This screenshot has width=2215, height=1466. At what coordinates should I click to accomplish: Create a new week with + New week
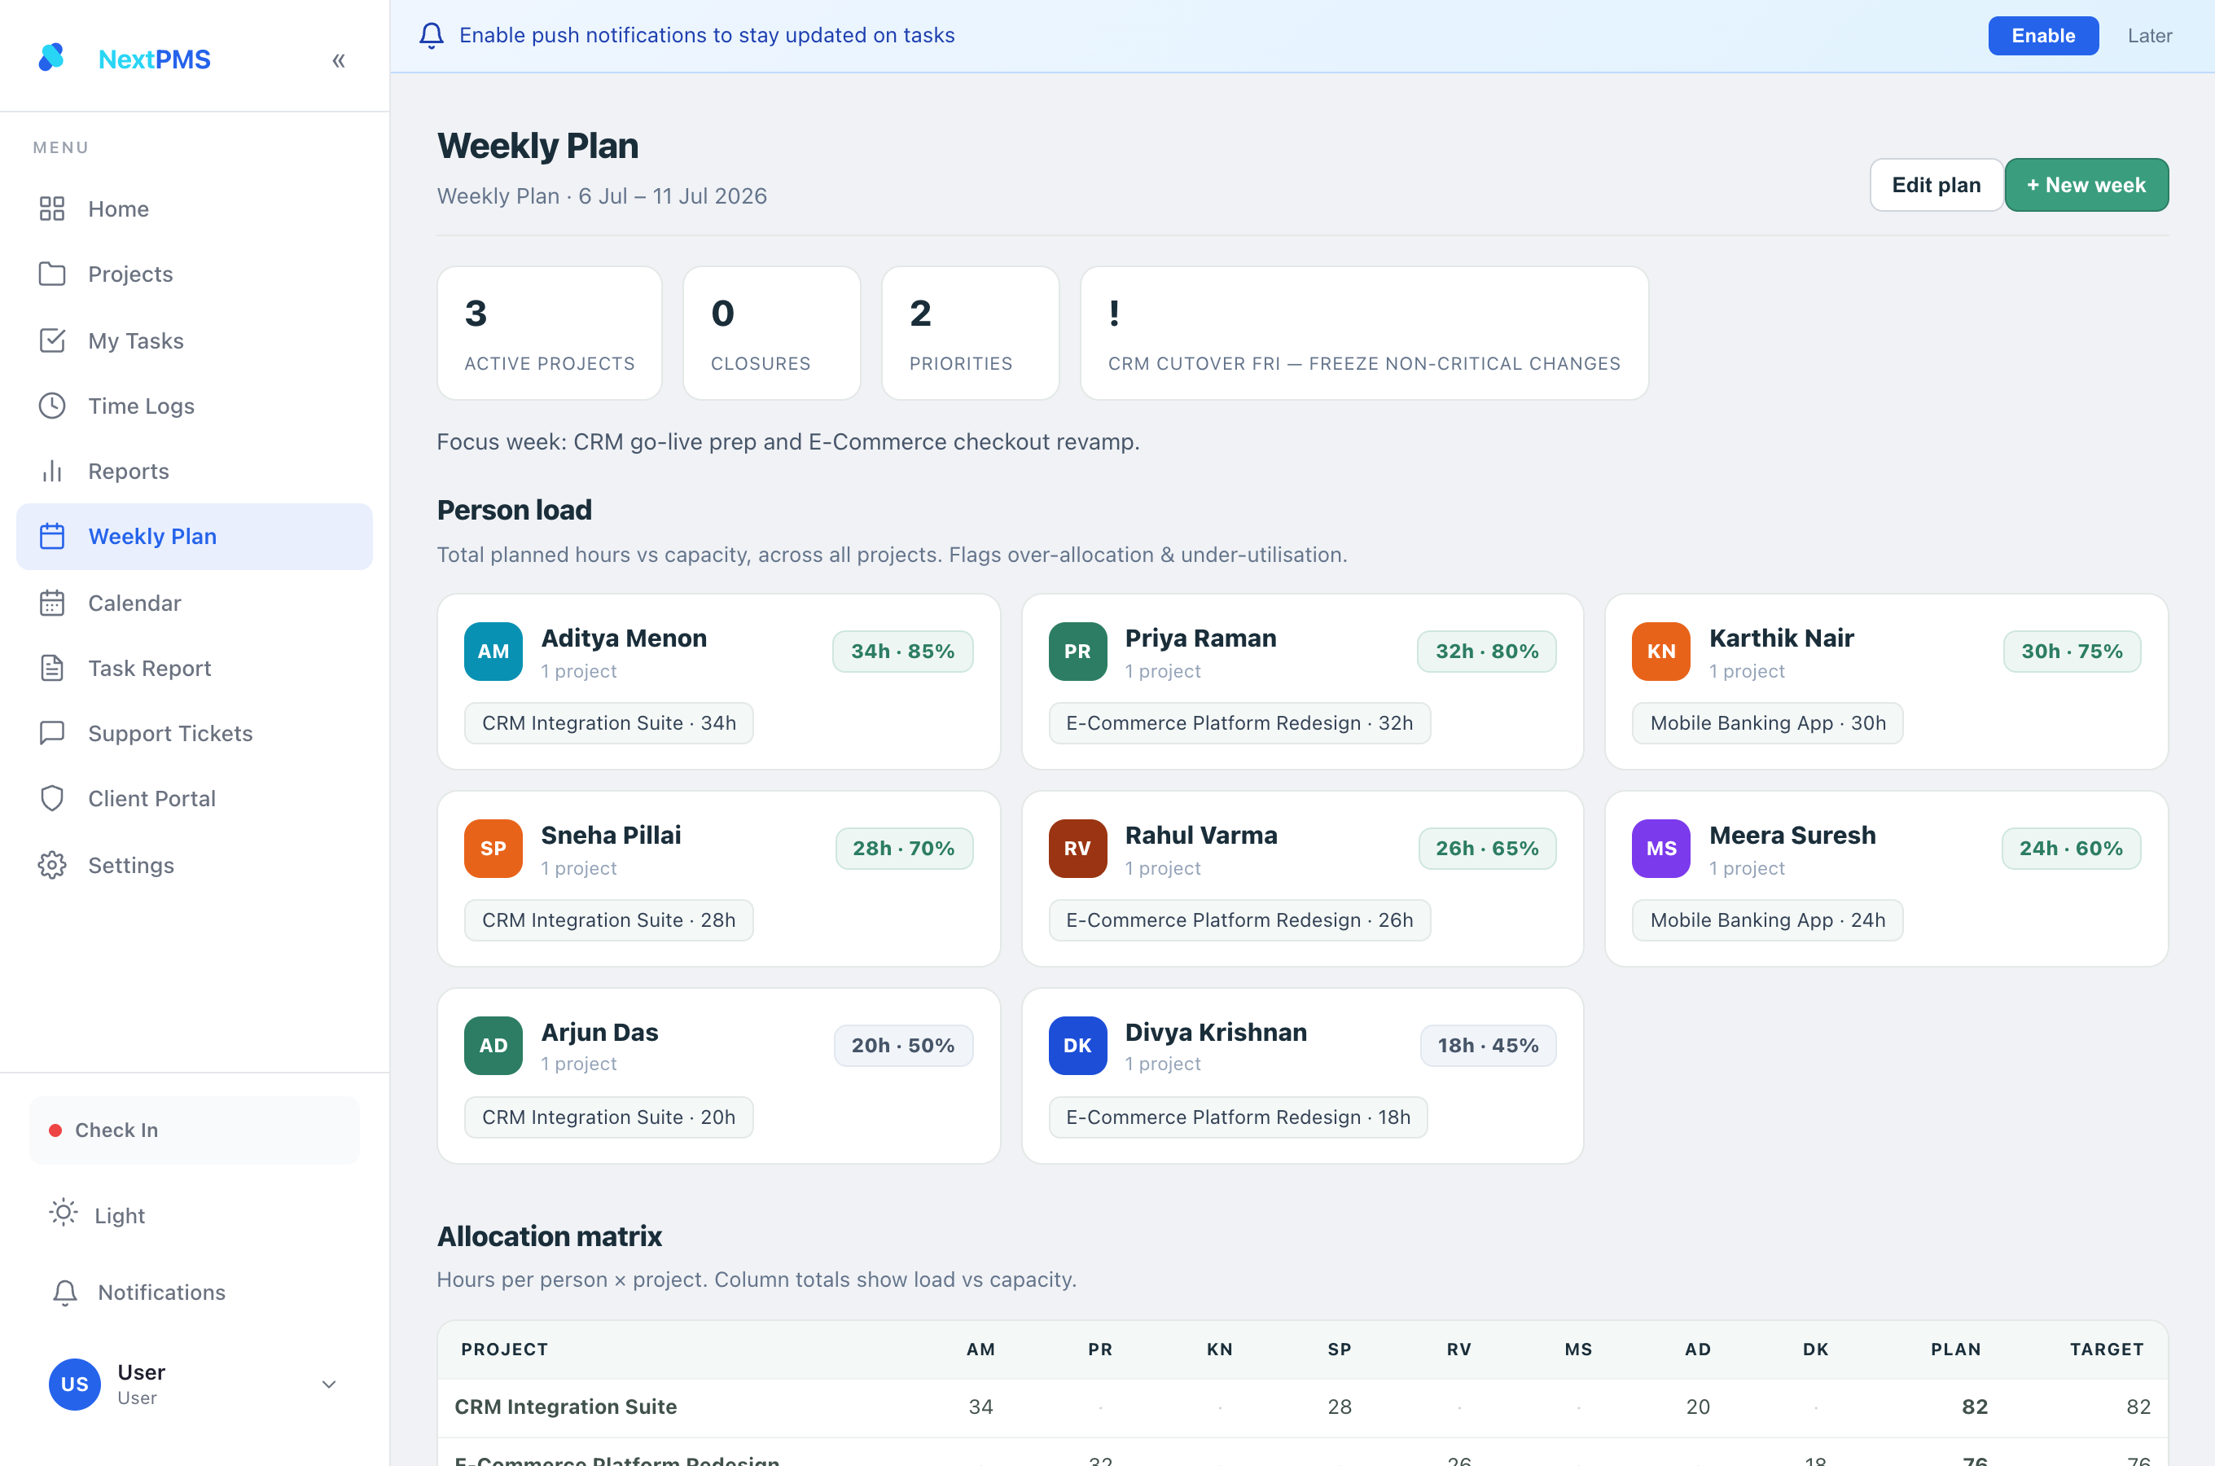point(2086,185)
